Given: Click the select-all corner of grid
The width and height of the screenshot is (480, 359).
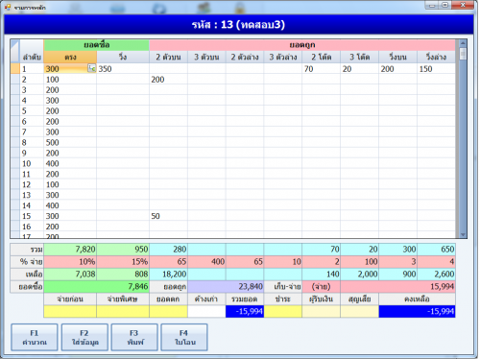Looking at the screenshot, I should [x=15, y=51].
